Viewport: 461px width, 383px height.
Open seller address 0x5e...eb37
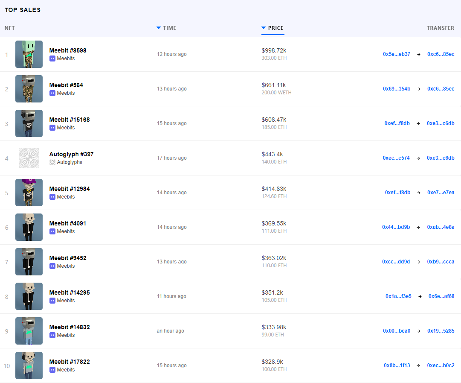coord(396,54)
